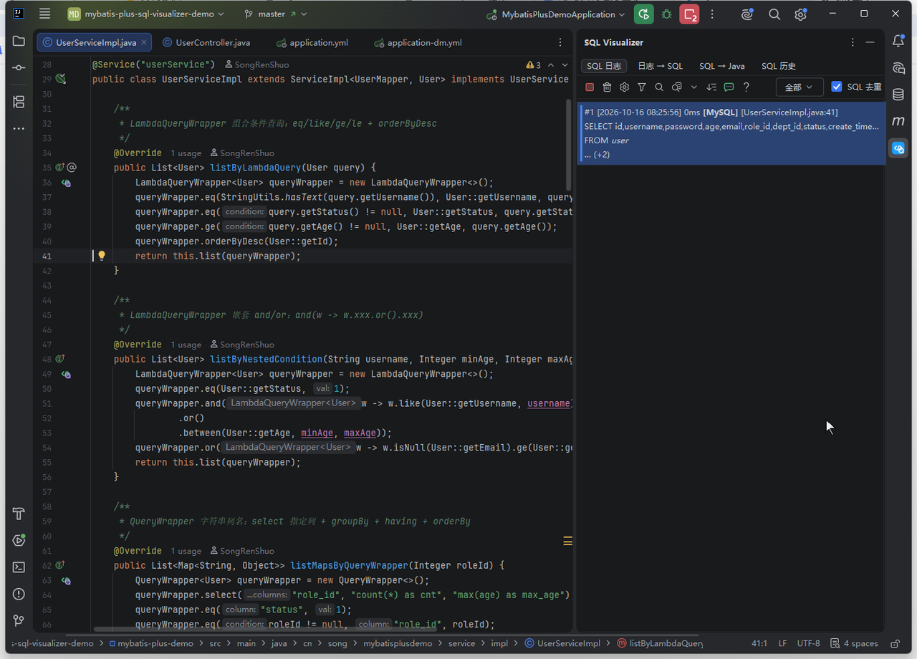The image size is (917, 659).
Task: Click '1 usage' hint above listByLambdaQuery
Action: click(186, 153)
